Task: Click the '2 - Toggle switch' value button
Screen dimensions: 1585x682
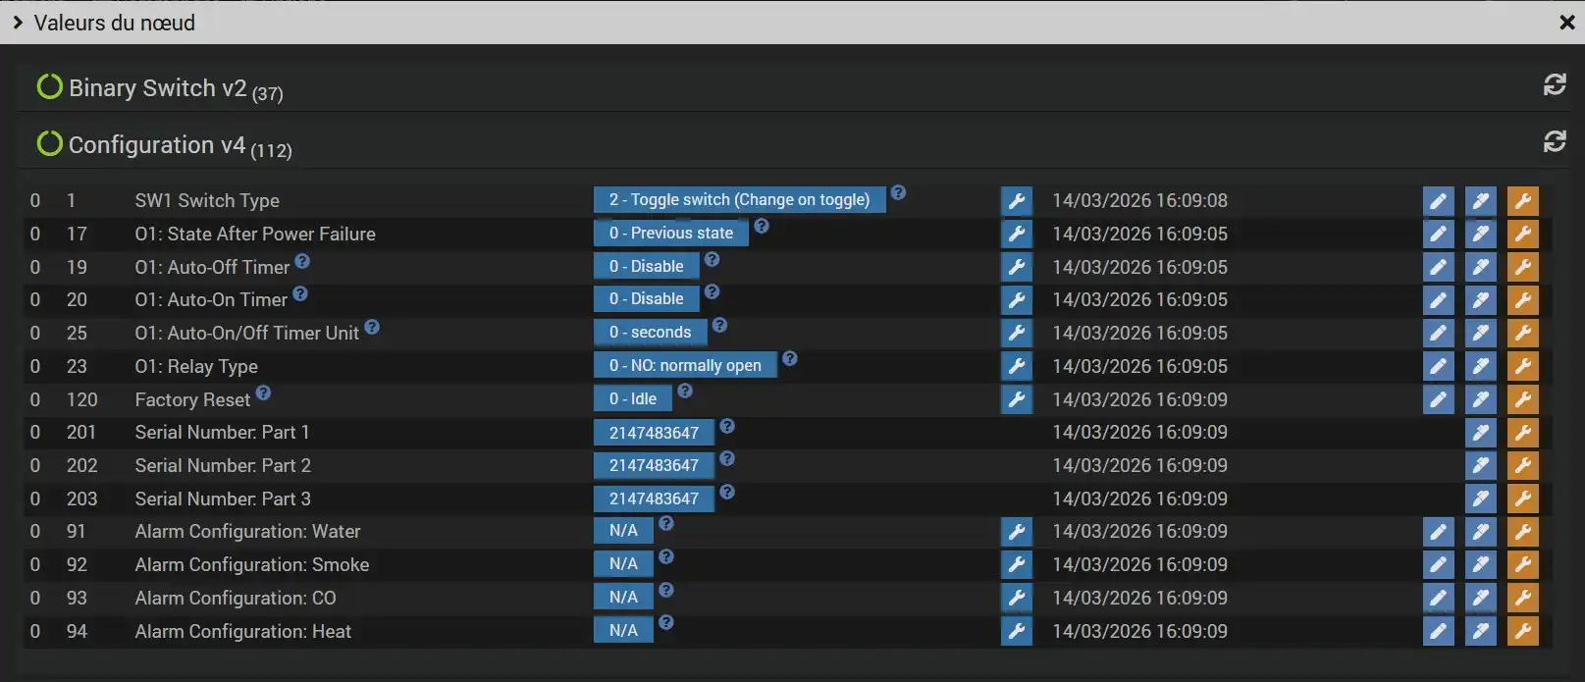Action: [739, 200]
